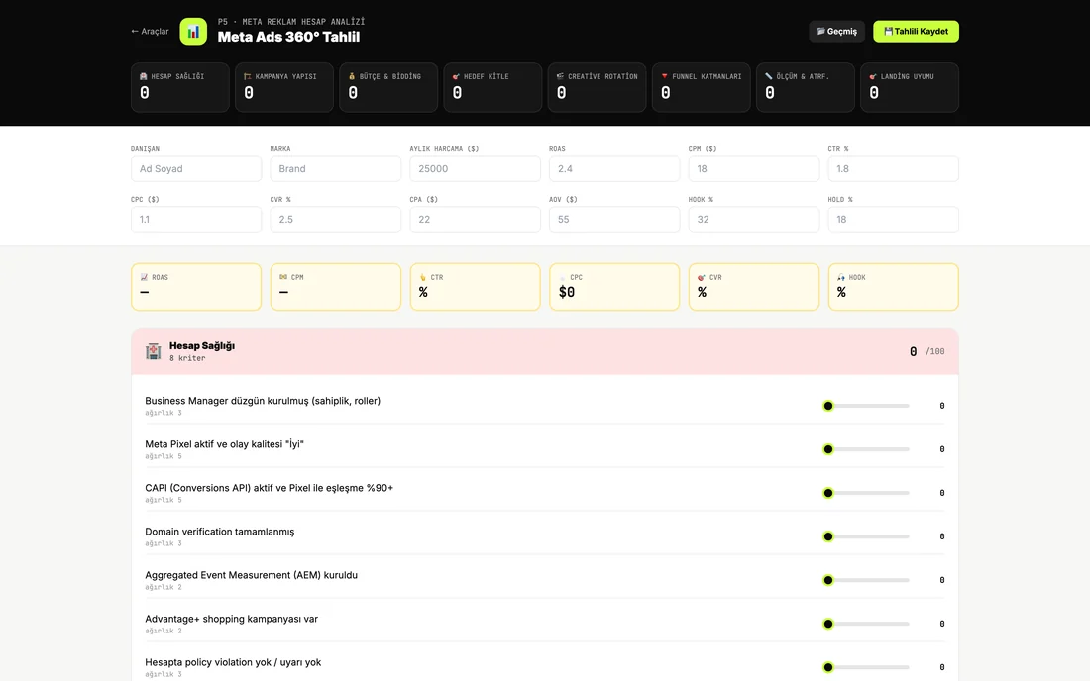Screen dimensions: 1090x681
Task: Select the Creative Rotation score card
Action: [x=598, y=87]
